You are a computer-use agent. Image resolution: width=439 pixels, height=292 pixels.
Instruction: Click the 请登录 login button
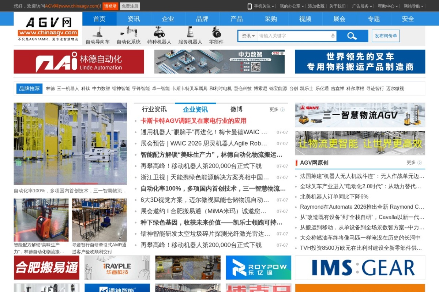click(110, 6)
